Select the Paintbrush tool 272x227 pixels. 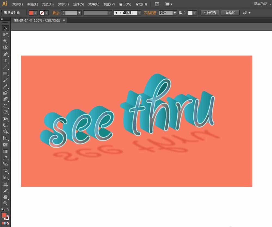point(5,80)
